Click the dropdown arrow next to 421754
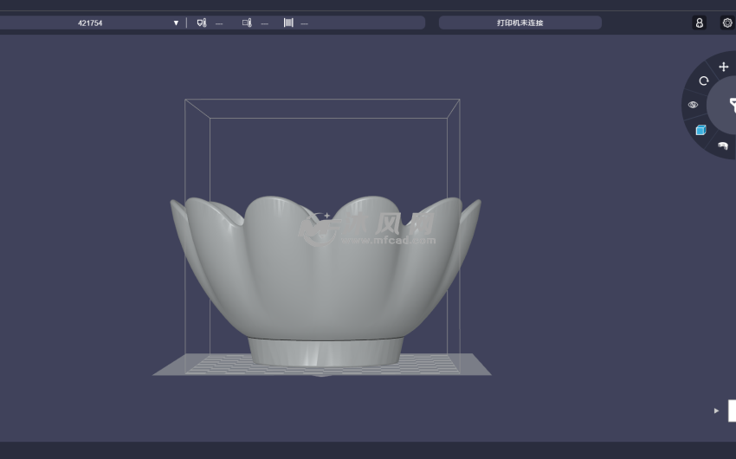Image resolution: width=736 pixels, height=459 pixels. 176,23
